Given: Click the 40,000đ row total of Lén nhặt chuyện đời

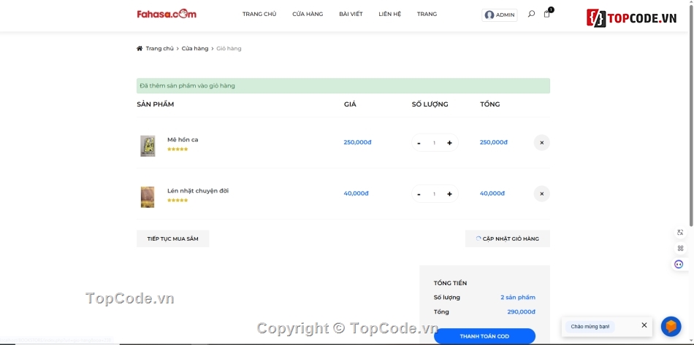Looking at the screenshot, I should click(492, 194).
